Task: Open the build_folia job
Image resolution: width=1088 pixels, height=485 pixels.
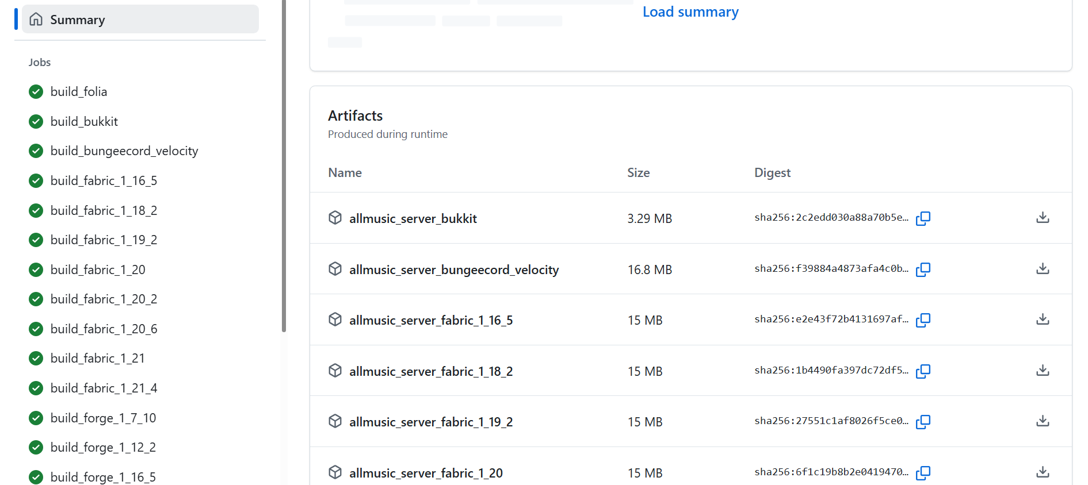Action: (x=79, y=92)
